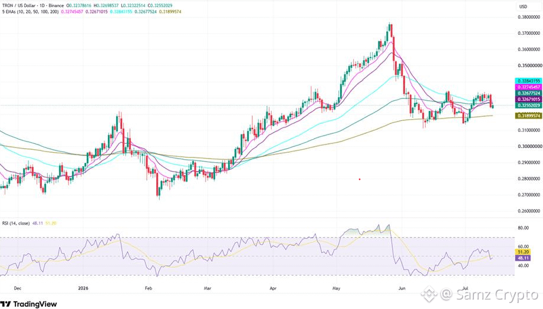Click magenta 0.32745457 price scale tag

(528, 87)
